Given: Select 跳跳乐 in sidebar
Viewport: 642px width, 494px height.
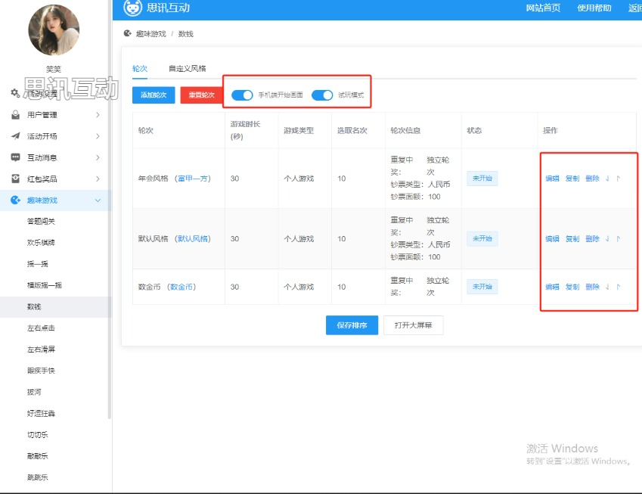Looking at the screenshot, I should [x=38, y=477].
